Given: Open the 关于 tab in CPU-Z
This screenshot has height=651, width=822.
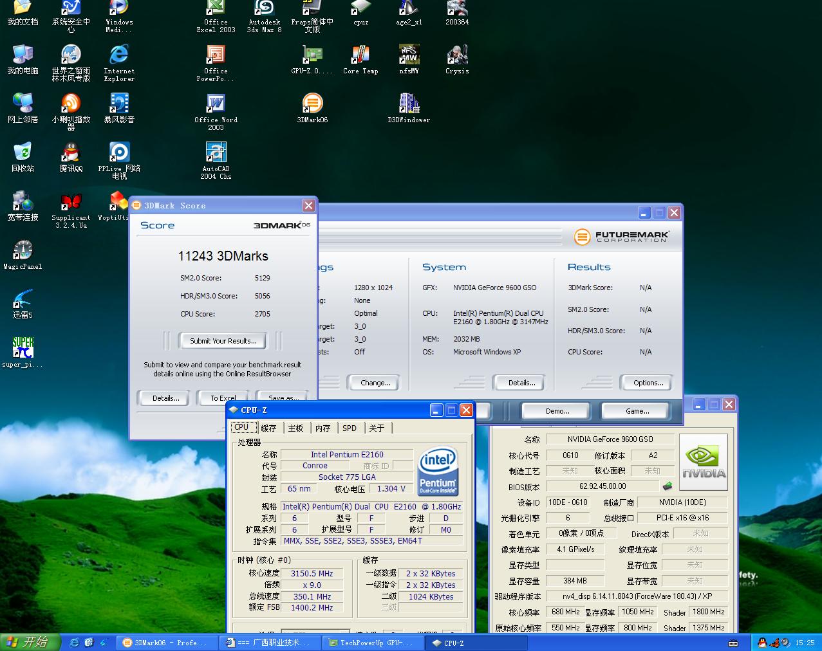Looking at the screenshot, I should [x=377, y=428].
